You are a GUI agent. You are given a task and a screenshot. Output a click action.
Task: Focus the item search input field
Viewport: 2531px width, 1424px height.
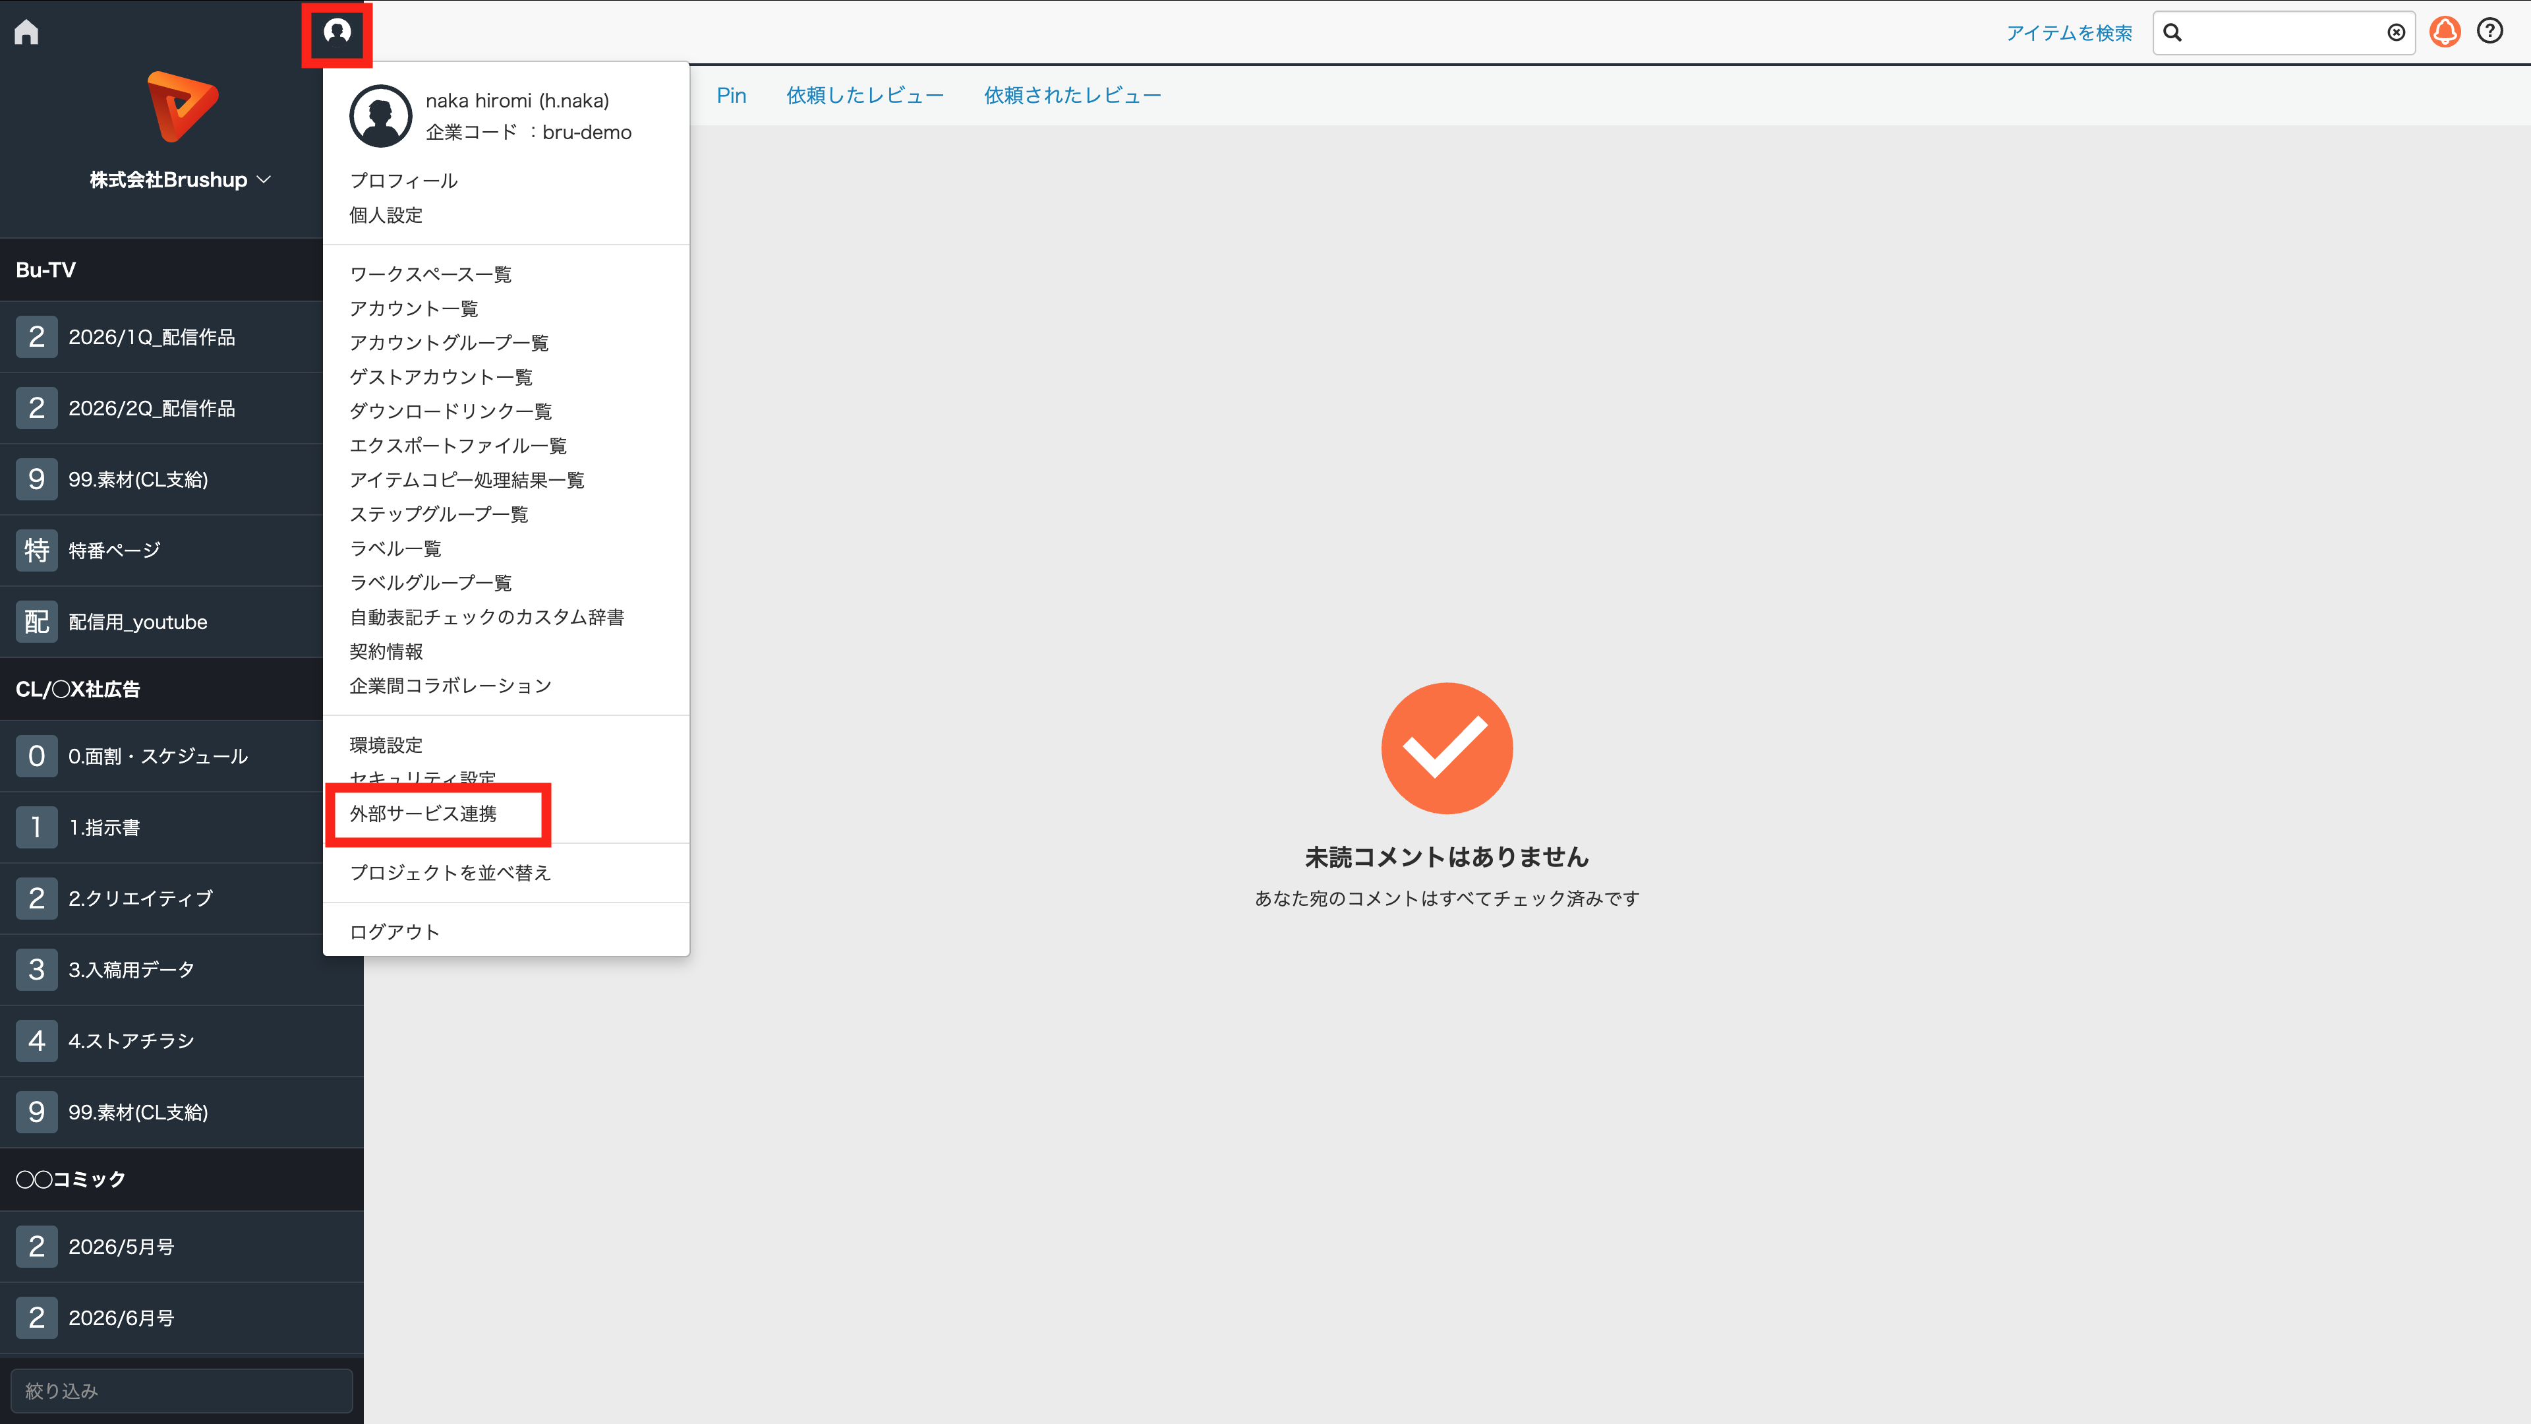(x=2283, y=32)
